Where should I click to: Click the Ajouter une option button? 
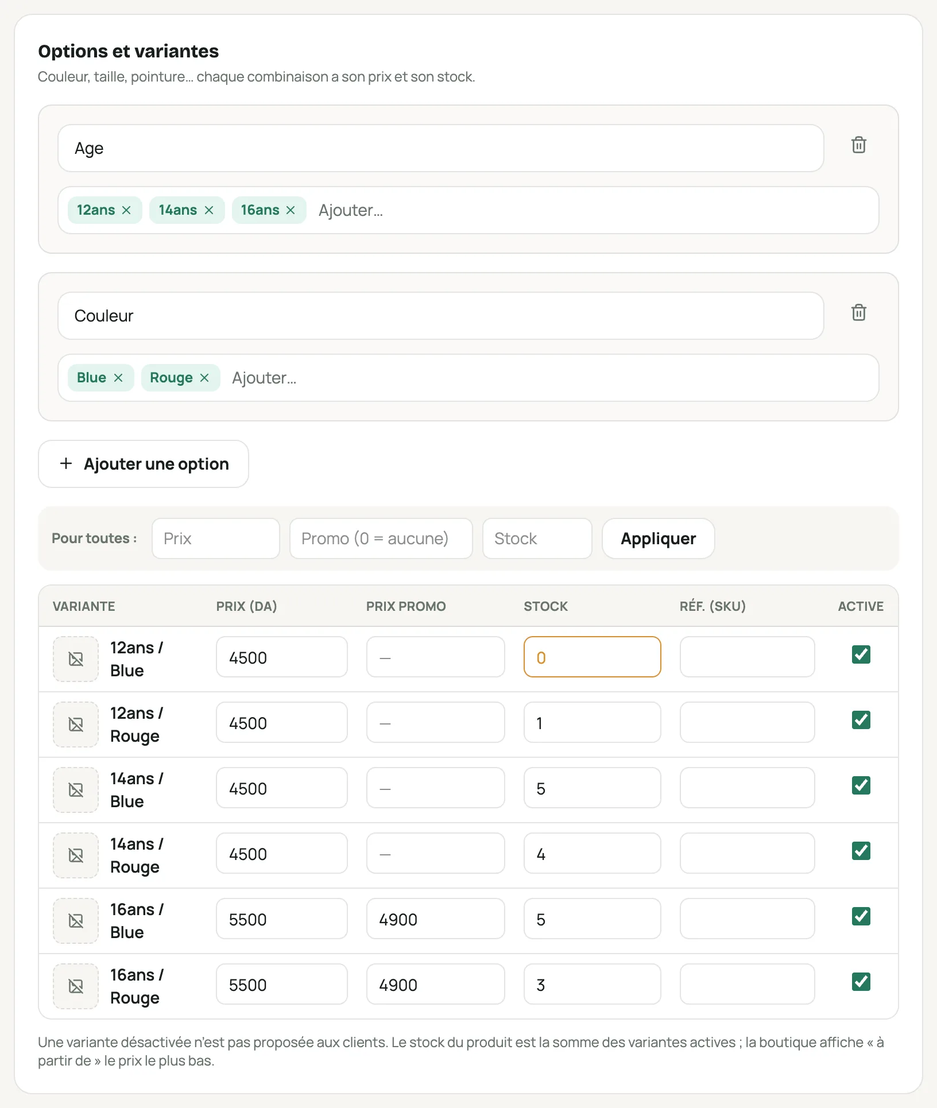tap(144, 464)
